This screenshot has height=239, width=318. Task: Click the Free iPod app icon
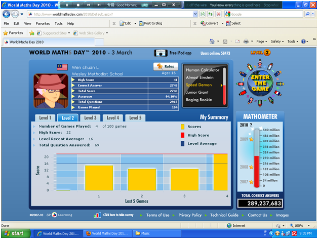tap(161, 53)
